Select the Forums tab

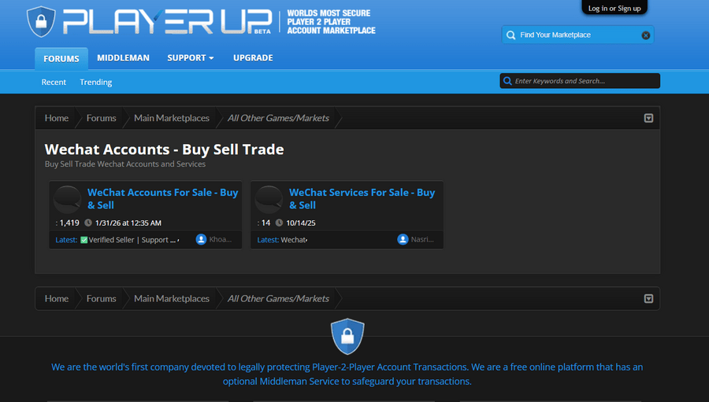pyautogui.click(x=61, y=58)
